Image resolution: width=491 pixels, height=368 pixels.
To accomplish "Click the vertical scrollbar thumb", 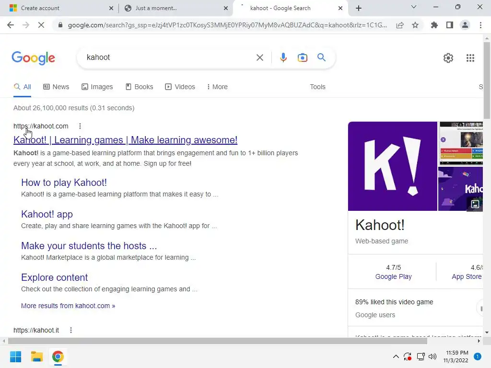I will click(487, 80).
